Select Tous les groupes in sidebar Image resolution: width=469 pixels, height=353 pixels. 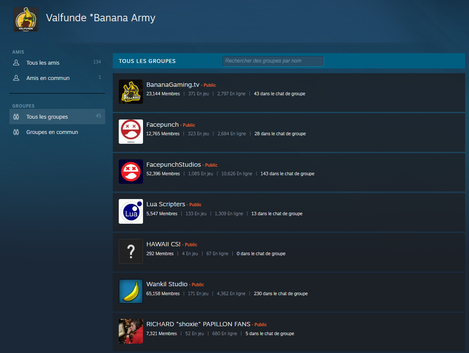pyautogui.click(x=57, y=117)
